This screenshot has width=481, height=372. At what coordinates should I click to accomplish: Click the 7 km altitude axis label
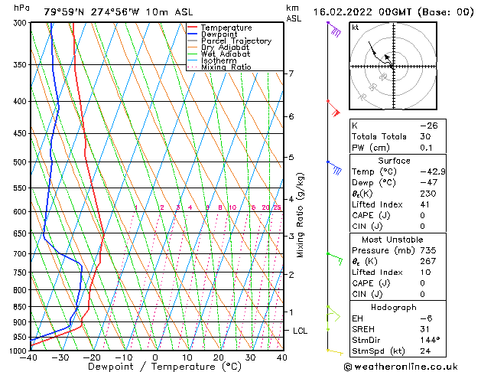coord(291,73)
